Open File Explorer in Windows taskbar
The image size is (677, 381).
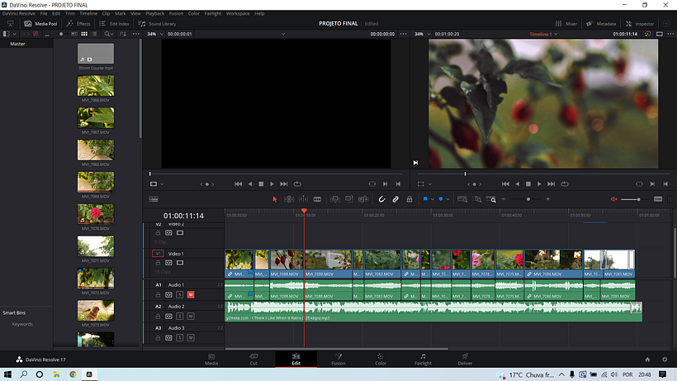click(x=56, y=374)
